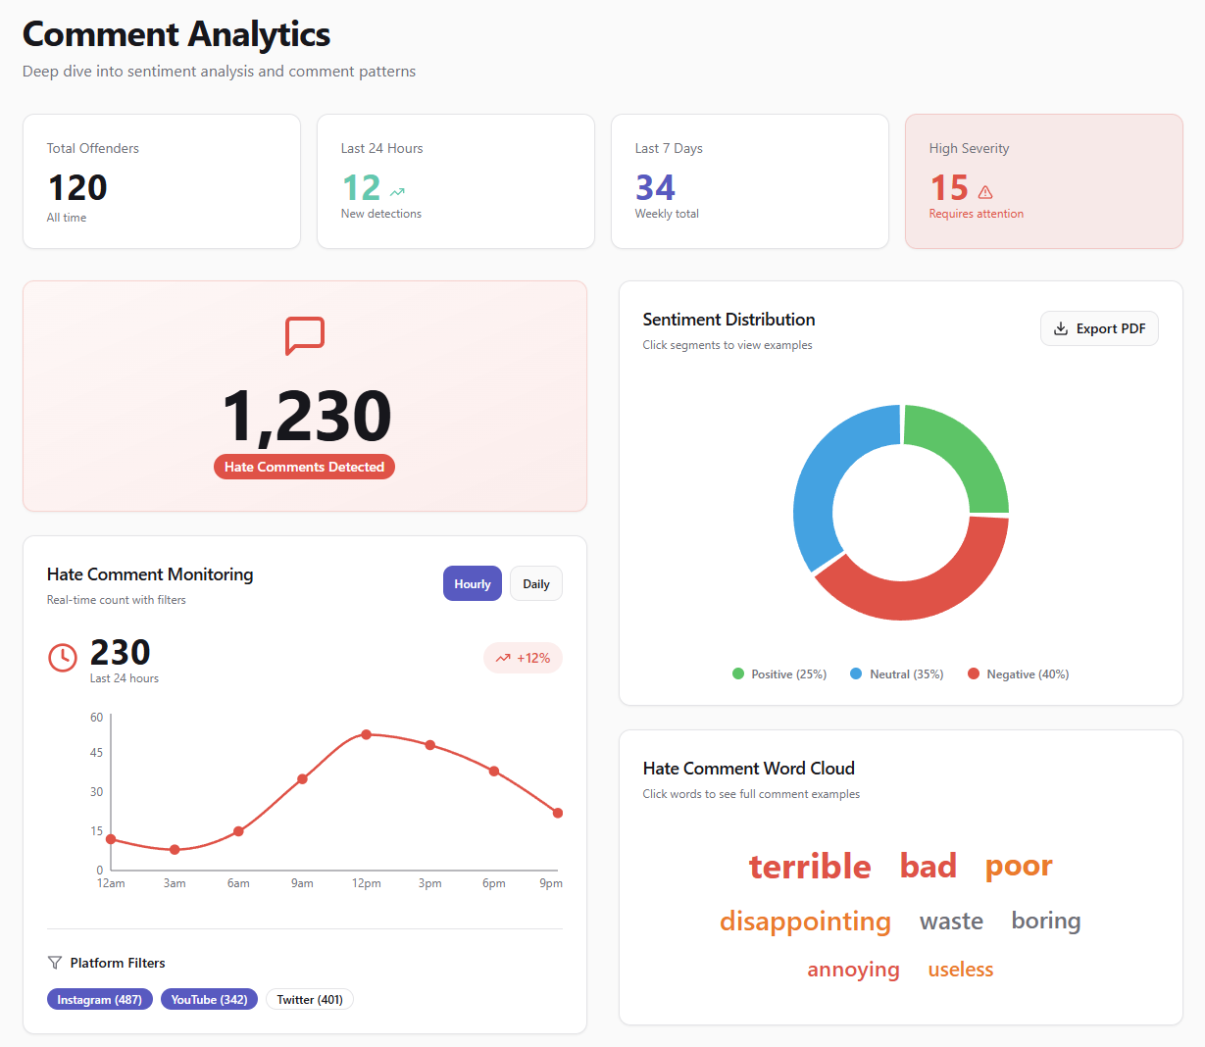The width and height of the screenshot is (1205, 1047).
Task: Click the 12pm peak data point
Action: [366, 734]
